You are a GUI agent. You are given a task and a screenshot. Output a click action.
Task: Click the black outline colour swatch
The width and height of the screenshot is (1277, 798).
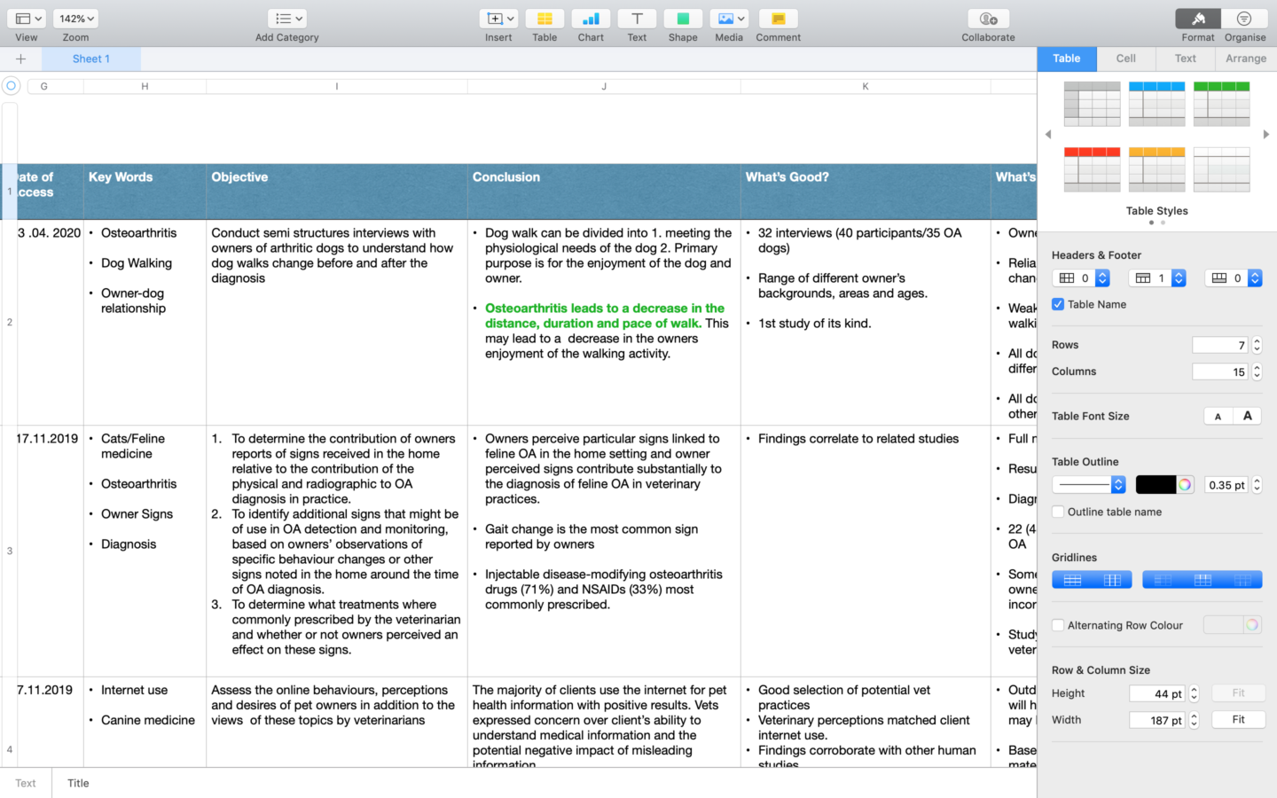coord(1156,485)
